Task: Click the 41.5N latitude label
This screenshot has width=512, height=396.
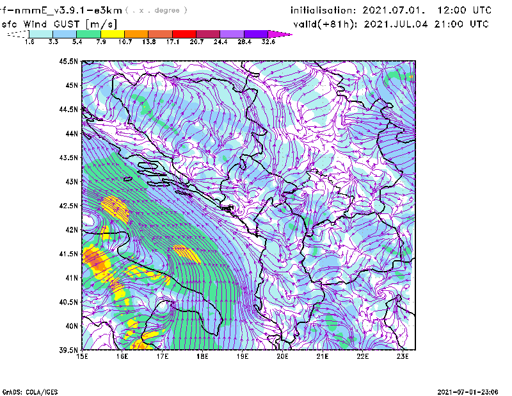Action: coord(68,254)
